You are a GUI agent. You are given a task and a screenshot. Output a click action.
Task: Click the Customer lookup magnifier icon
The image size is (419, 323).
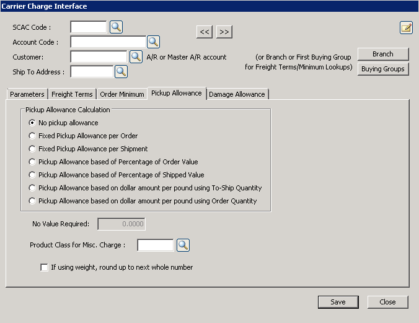click(136, 56)
